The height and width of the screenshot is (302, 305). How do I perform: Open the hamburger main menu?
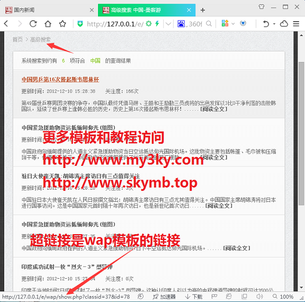click(x=296, y=24)
